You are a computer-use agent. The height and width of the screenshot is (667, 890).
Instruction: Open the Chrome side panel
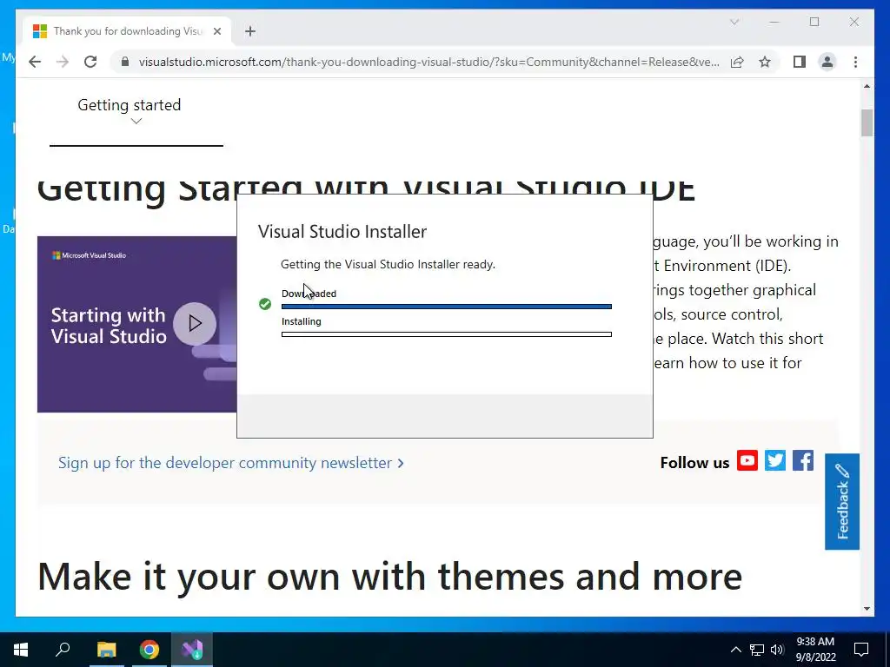[x=800, y=62]
